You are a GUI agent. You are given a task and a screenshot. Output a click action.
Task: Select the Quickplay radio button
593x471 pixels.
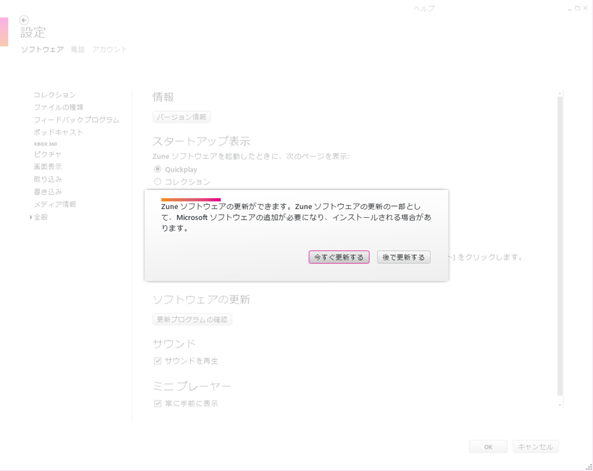[x=158, y=169]
